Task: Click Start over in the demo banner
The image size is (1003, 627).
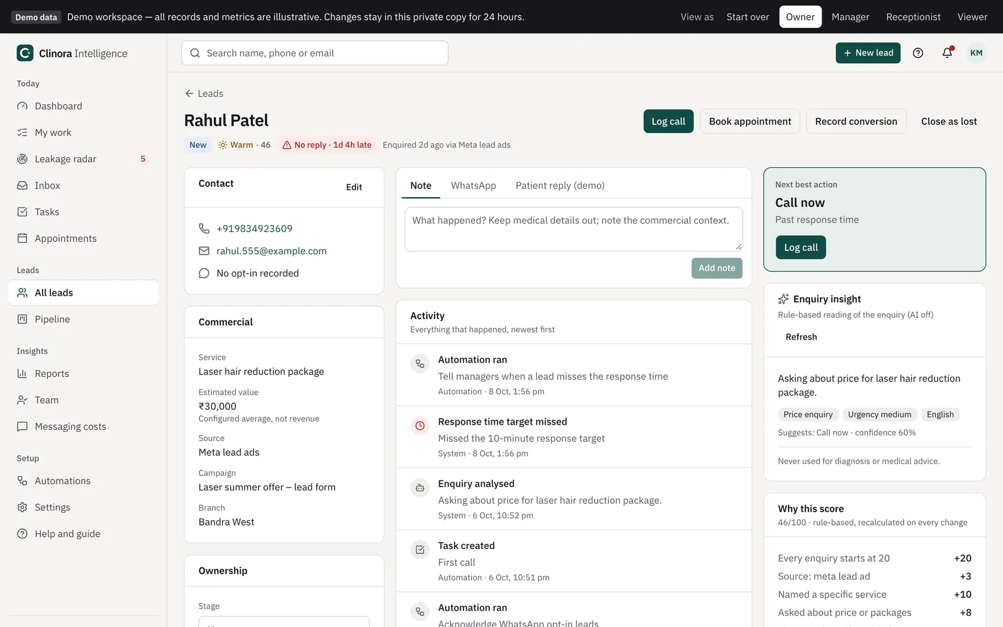Action: tap(748, 17)
